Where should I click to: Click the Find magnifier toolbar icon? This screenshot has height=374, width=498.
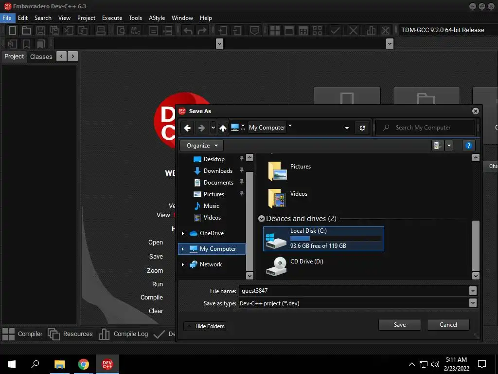[x=121, y=30]
